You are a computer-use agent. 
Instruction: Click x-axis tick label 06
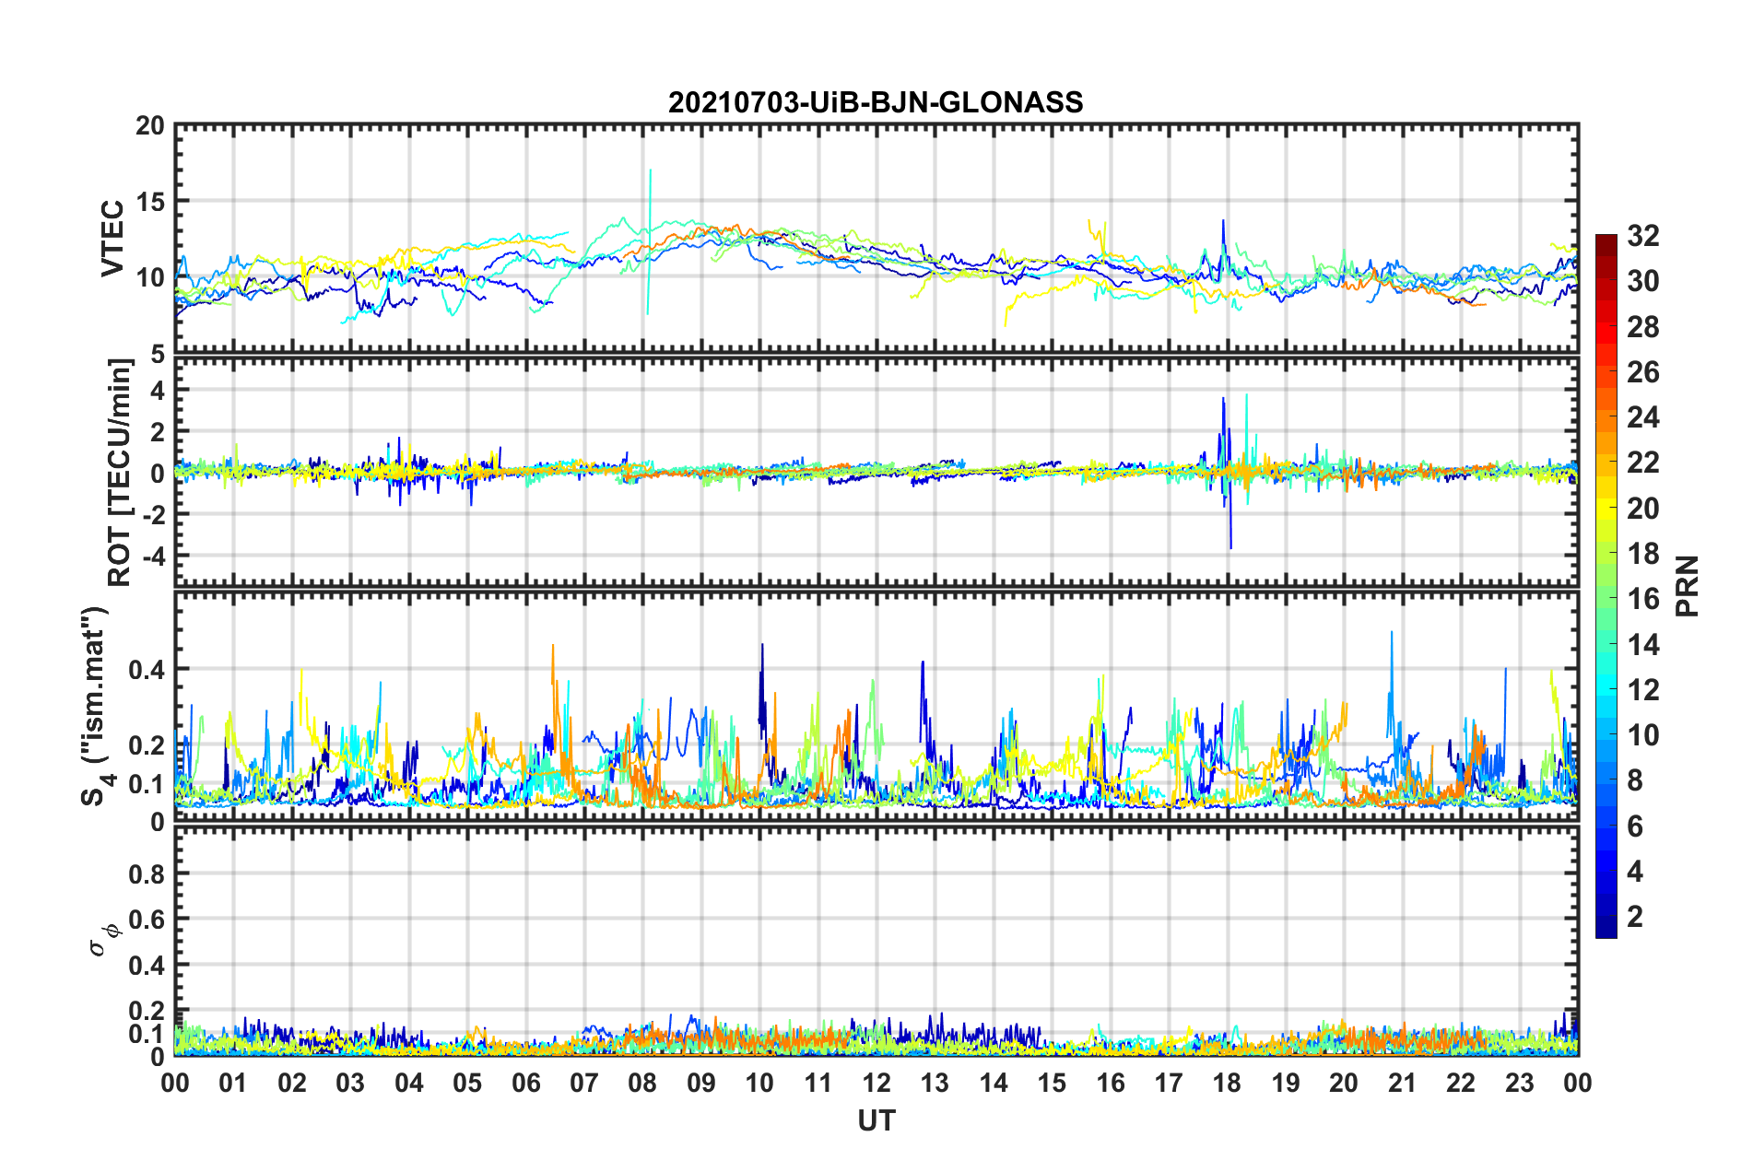(x=526, y=1083)
